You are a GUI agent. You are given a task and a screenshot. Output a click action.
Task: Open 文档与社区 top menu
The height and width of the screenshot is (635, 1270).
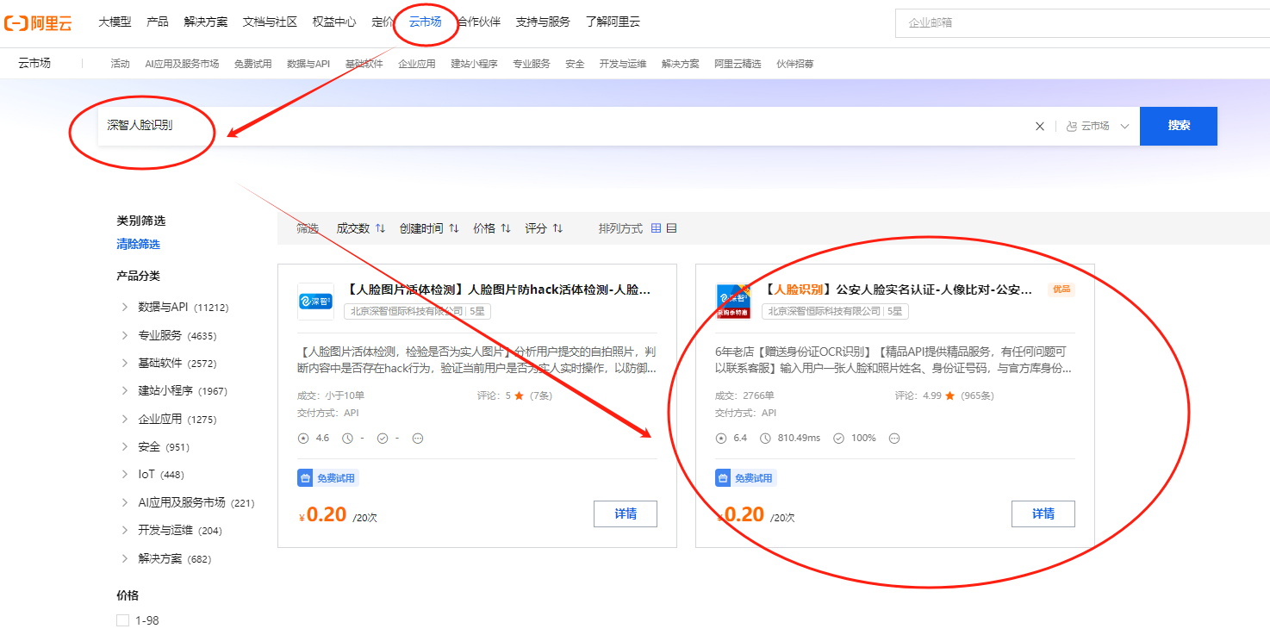pyautogui.click(x=270, y=22)
